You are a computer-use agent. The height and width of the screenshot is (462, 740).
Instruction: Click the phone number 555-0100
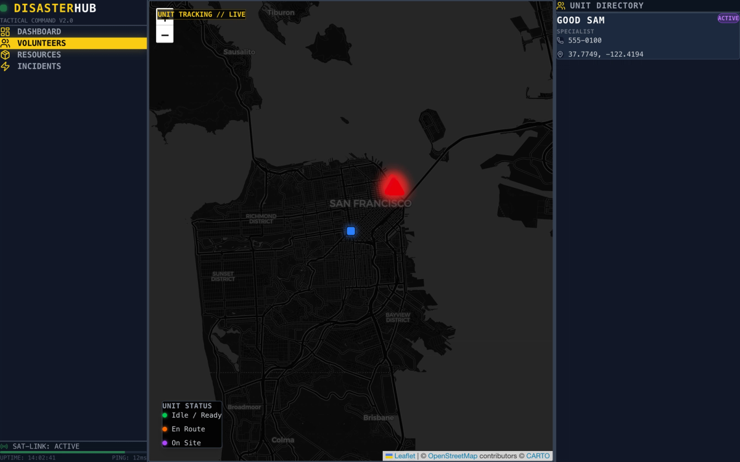coord(585,41)
